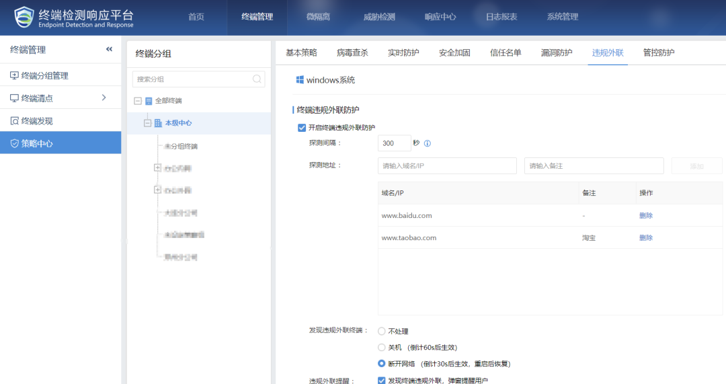Image resolution: width=726 pixels, height=384 pixels.
Task: Open 终端分组管理 in sidebar
Action: pos(61,75)
